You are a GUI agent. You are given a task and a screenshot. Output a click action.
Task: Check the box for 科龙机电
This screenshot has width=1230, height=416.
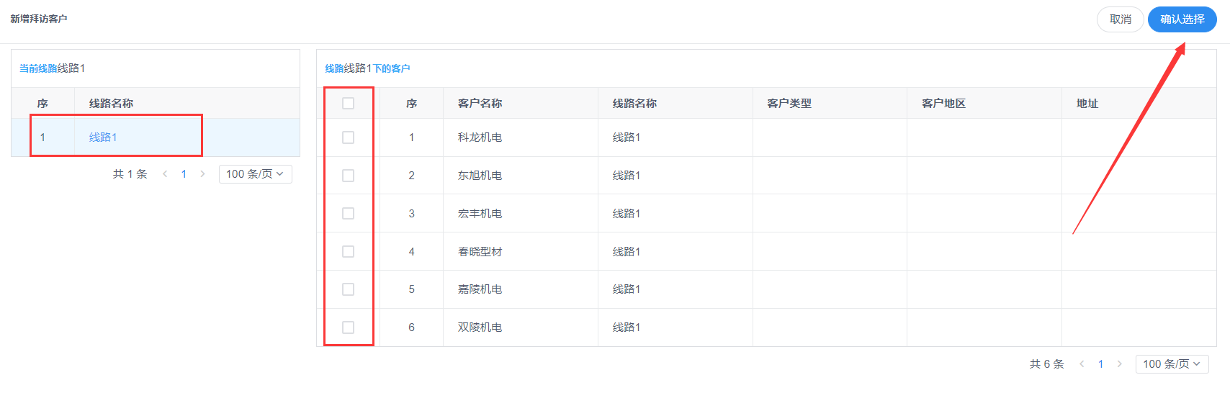click(x=349, y=137)
